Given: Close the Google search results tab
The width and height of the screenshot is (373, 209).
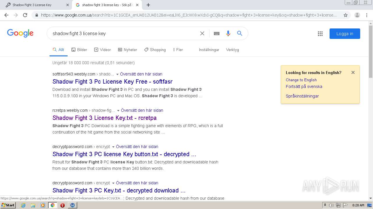Looking at the screenshot, I should (x=137, y=5).
